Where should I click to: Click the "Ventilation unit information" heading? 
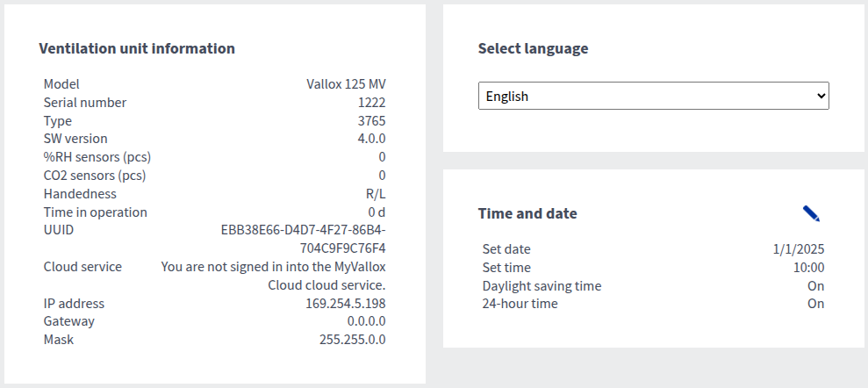137,48
